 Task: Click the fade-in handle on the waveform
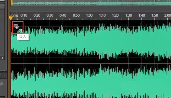[x=15, y=26]
